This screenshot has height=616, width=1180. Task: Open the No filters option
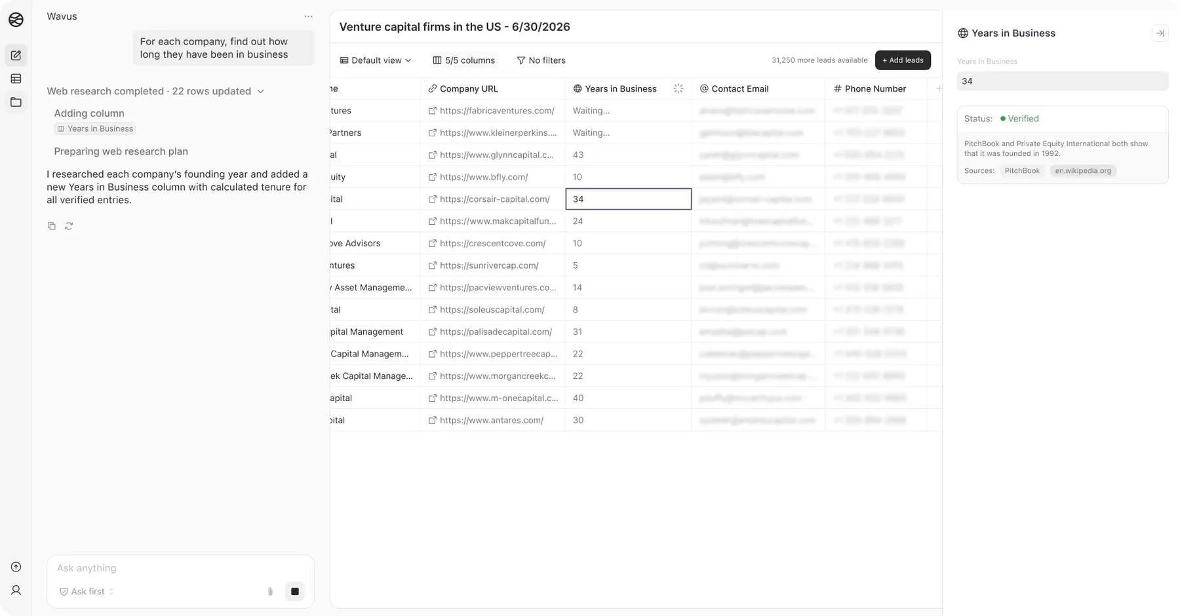[x=541, y=60]
